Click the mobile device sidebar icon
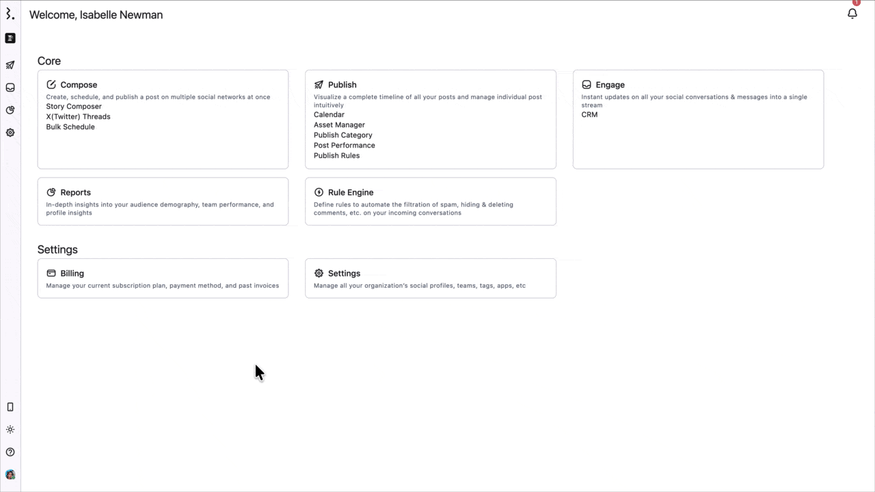Screen dimensions: 875x492 (10, 407)
